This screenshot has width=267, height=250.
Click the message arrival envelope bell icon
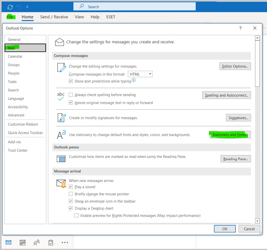point(61,183)
